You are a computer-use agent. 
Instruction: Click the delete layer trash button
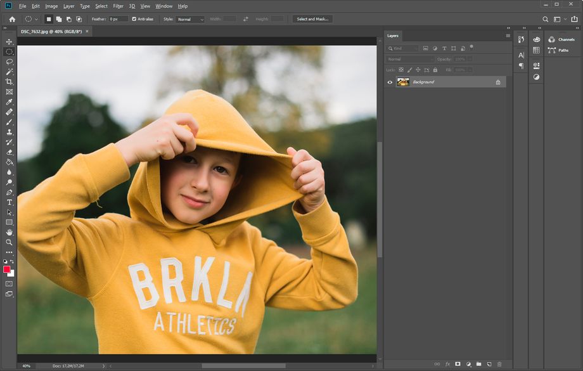click(499, 364)
